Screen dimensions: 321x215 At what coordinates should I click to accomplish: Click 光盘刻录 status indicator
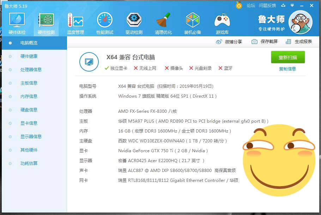pos(200,68)
